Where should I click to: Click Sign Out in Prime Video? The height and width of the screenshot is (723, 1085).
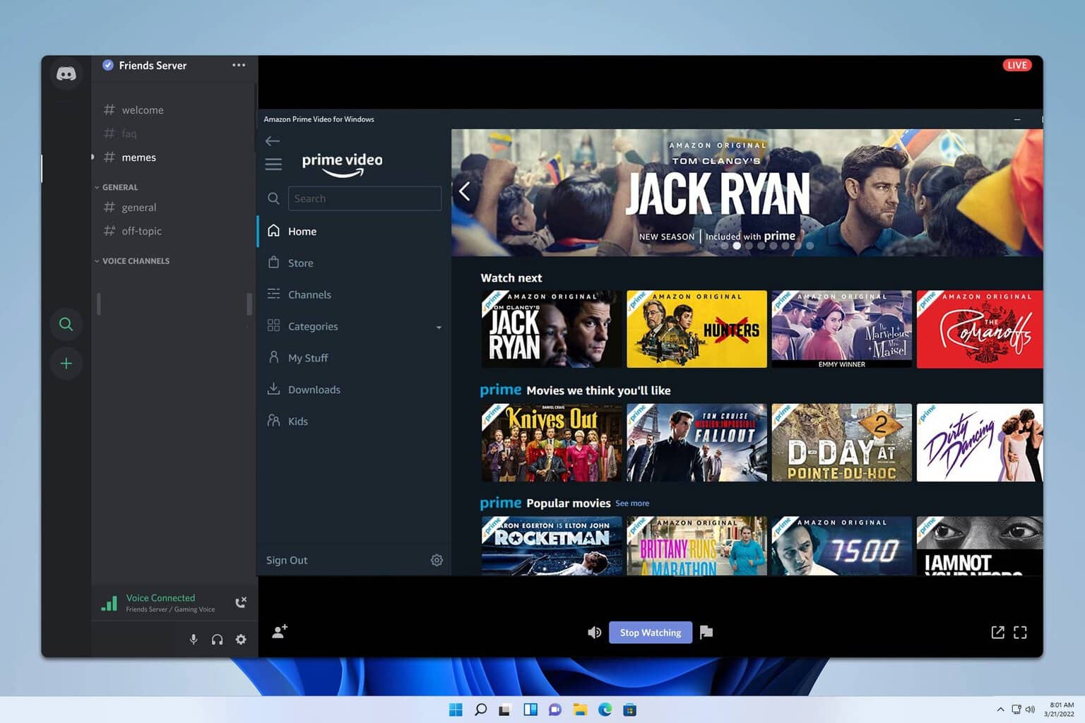coord(287,560)
